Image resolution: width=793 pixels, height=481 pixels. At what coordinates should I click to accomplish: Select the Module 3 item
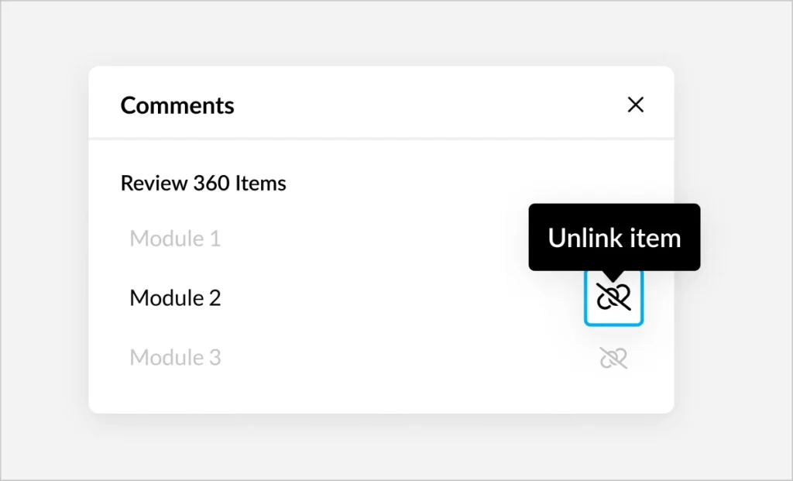point(175,358)
